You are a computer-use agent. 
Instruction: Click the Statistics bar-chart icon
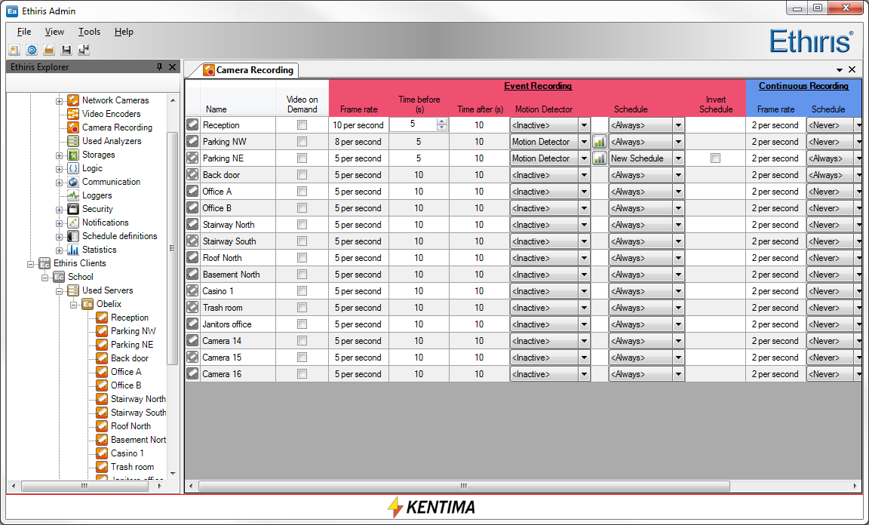click(73, 250)
